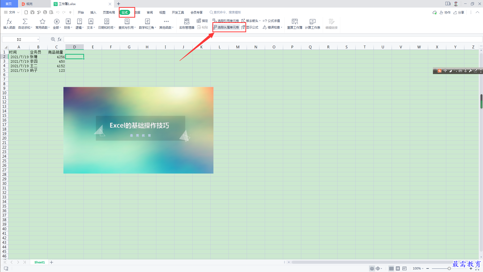
Task: Open the 逻辑 functions icon
Action: click(x=79, y=22)
